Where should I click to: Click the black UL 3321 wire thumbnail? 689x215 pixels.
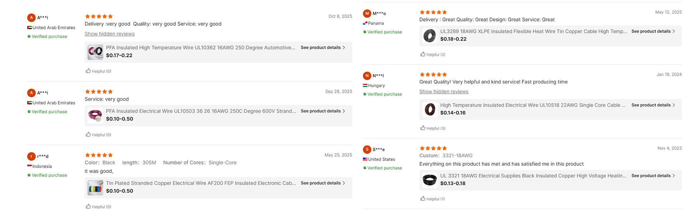(430, 180)
